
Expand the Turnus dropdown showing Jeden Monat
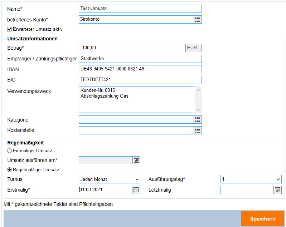[x=109, y=179]
